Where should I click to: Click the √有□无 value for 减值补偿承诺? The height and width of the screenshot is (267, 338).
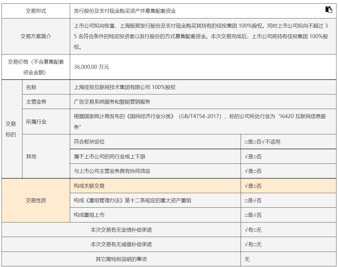(x=253, y=244)
